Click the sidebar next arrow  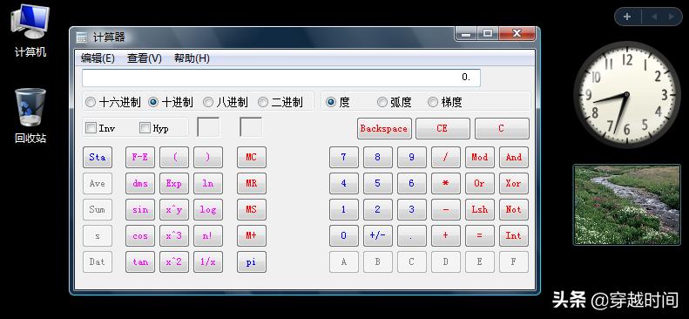tap(672, 17)
